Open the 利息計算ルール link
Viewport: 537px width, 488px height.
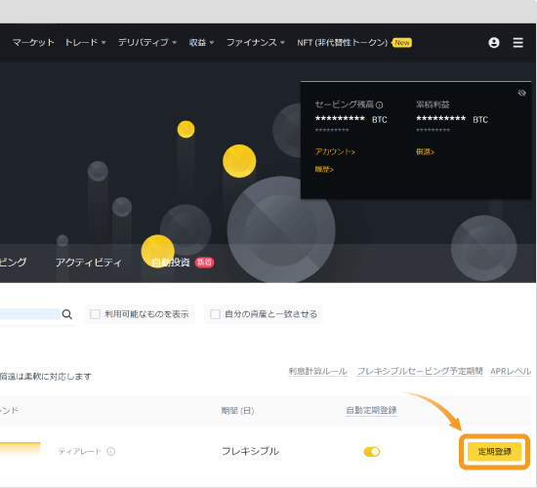coord(318,371)
